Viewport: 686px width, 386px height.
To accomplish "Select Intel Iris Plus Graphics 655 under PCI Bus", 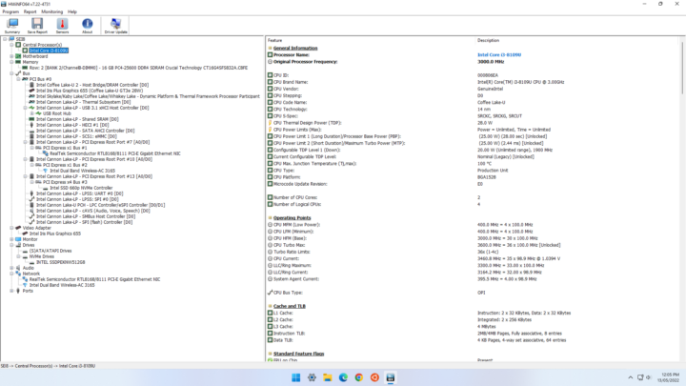I will point(90,91).
